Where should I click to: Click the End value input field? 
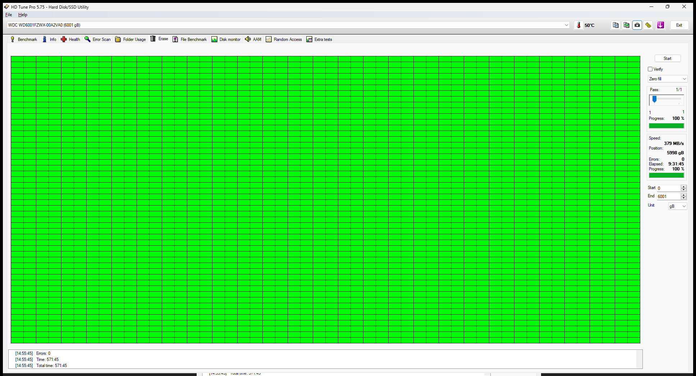pos(668,197)
